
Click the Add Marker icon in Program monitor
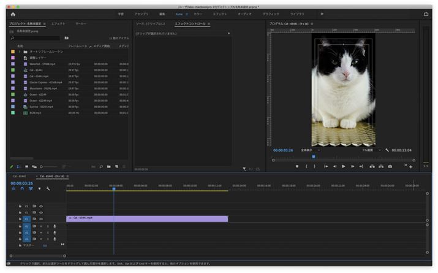point(297,166)
